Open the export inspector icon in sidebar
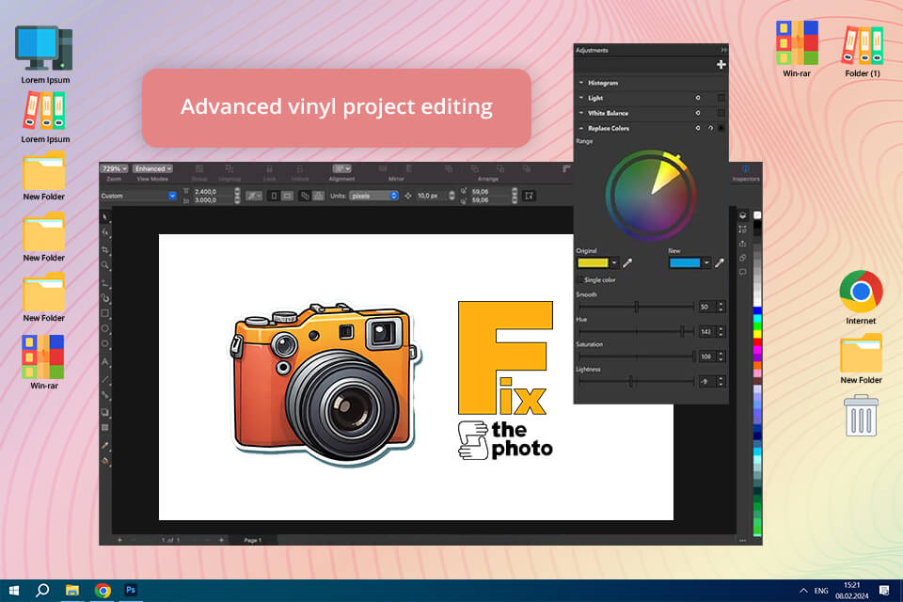Screen dimensions: 903x602 pyautogui.click(x=743, y=243)
